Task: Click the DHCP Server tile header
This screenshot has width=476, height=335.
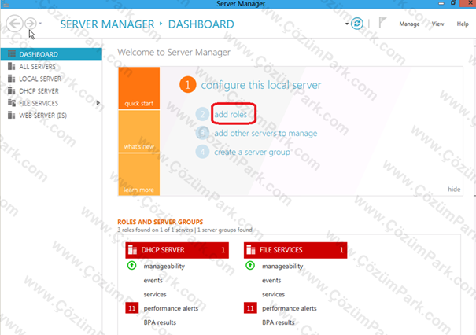Action: tap(177, 250)
